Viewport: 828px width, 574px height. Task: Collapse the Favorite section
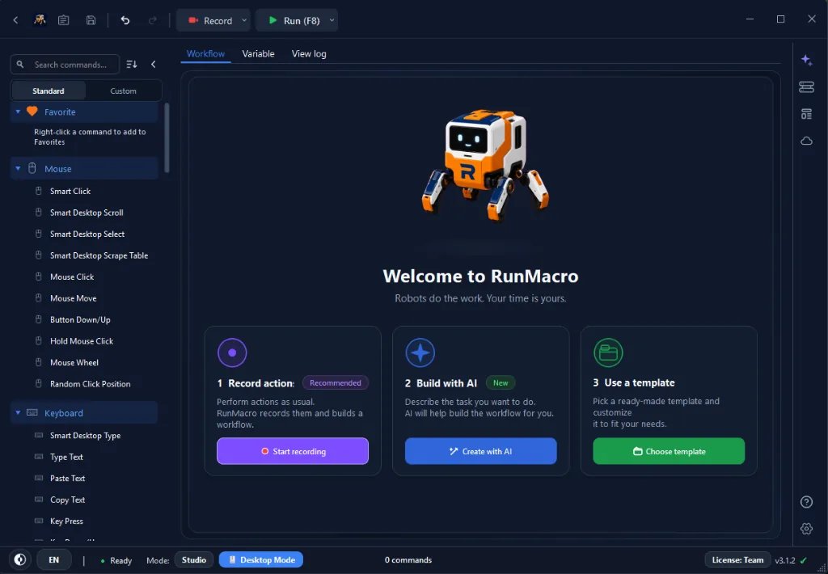click(18, 112)
